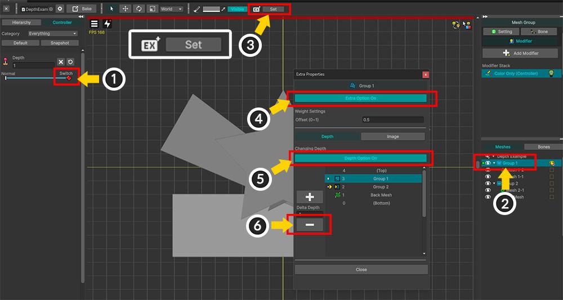
Task: Select the arrow Select tool in toolbar
Action: pos(111,9)
